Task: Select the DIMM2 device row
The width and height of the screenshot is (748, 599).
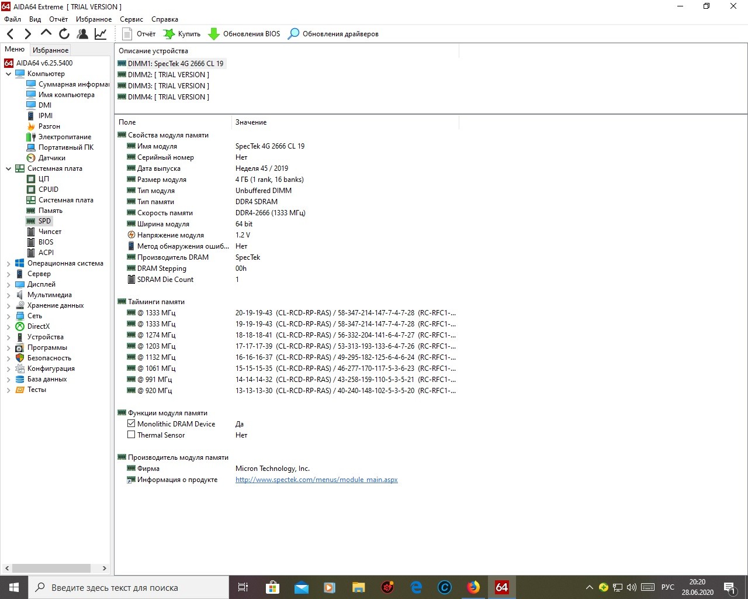Action: click(x=164, y=74)
